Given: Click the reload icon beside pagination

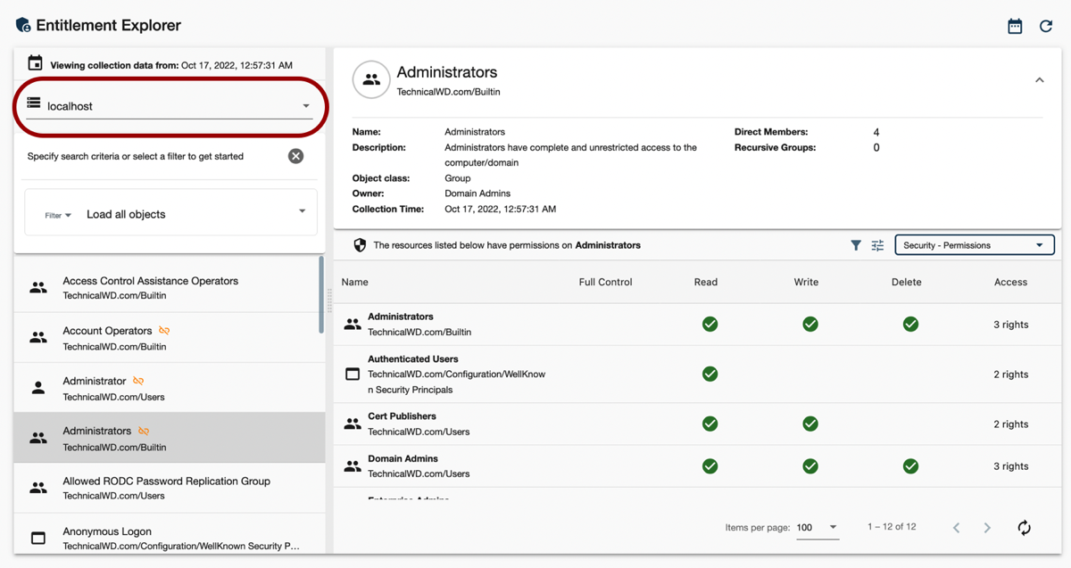Looking at the screenshot, I should point(1024,528).
